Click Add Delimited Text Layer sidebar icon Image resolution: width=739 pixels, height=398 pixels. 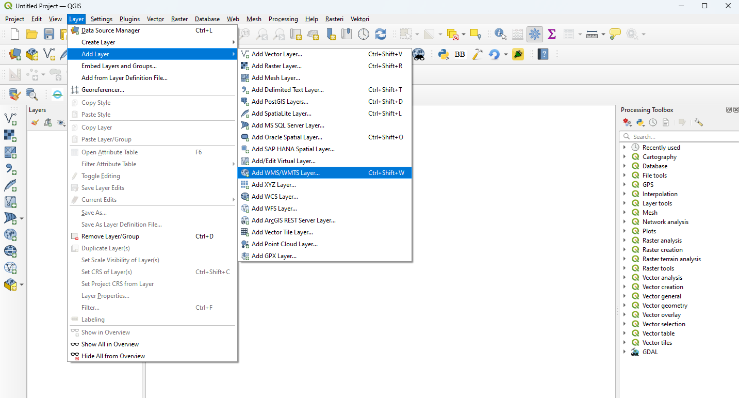[x=10, y=169]
